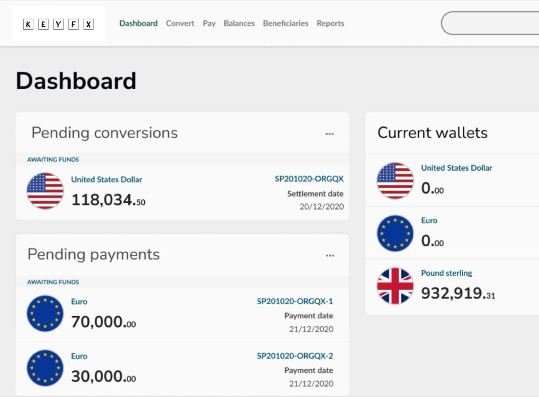Open Pending conversions three-dot menu
The height and width of the screenshot is (397, 539).
pyautogui.click(x=330, y=134)
